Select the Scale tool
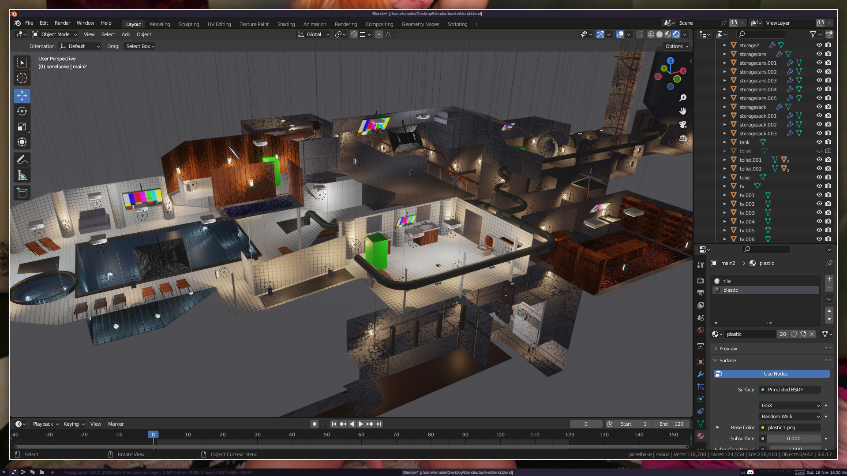 [x=22, y=127]
